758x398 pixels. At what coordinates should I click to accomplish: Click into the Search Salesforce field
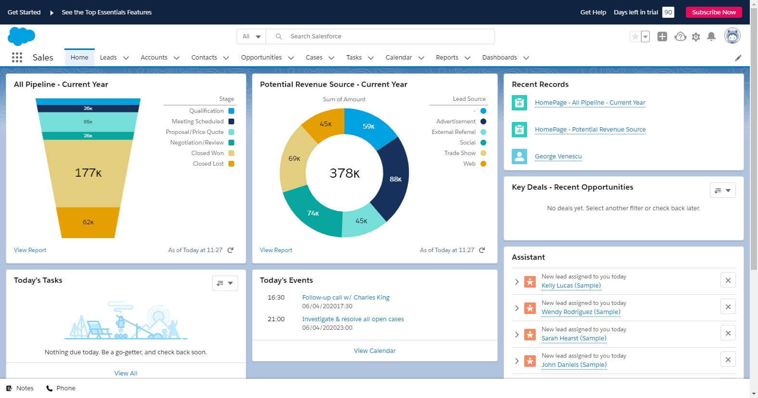[x=380, y=36]
